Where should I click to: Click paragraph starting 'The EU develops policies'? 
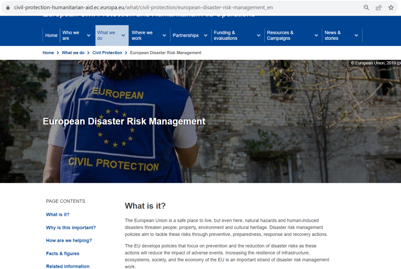point(227,256)
